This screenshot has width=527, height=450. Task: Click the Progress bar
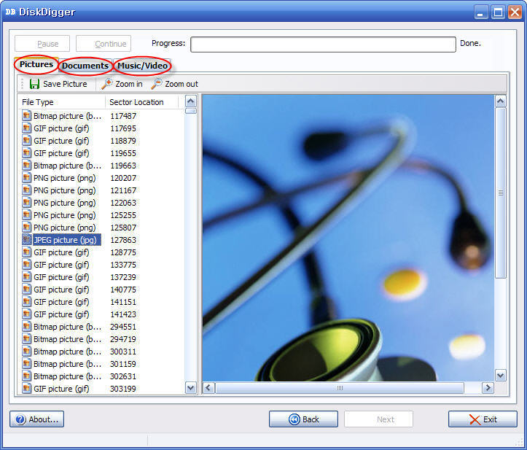323,44
